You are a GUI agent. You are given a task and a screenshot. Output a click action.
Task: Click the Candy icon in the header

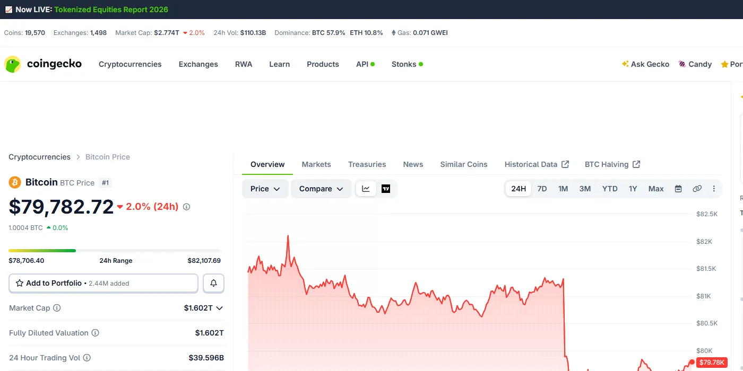click(x=682, y=64)
